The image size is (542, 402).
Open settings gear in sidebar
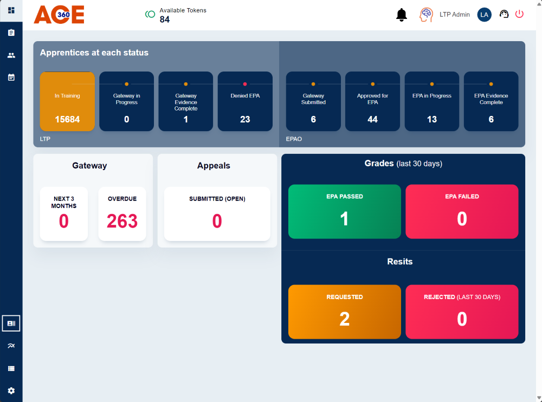coord(11,391)
